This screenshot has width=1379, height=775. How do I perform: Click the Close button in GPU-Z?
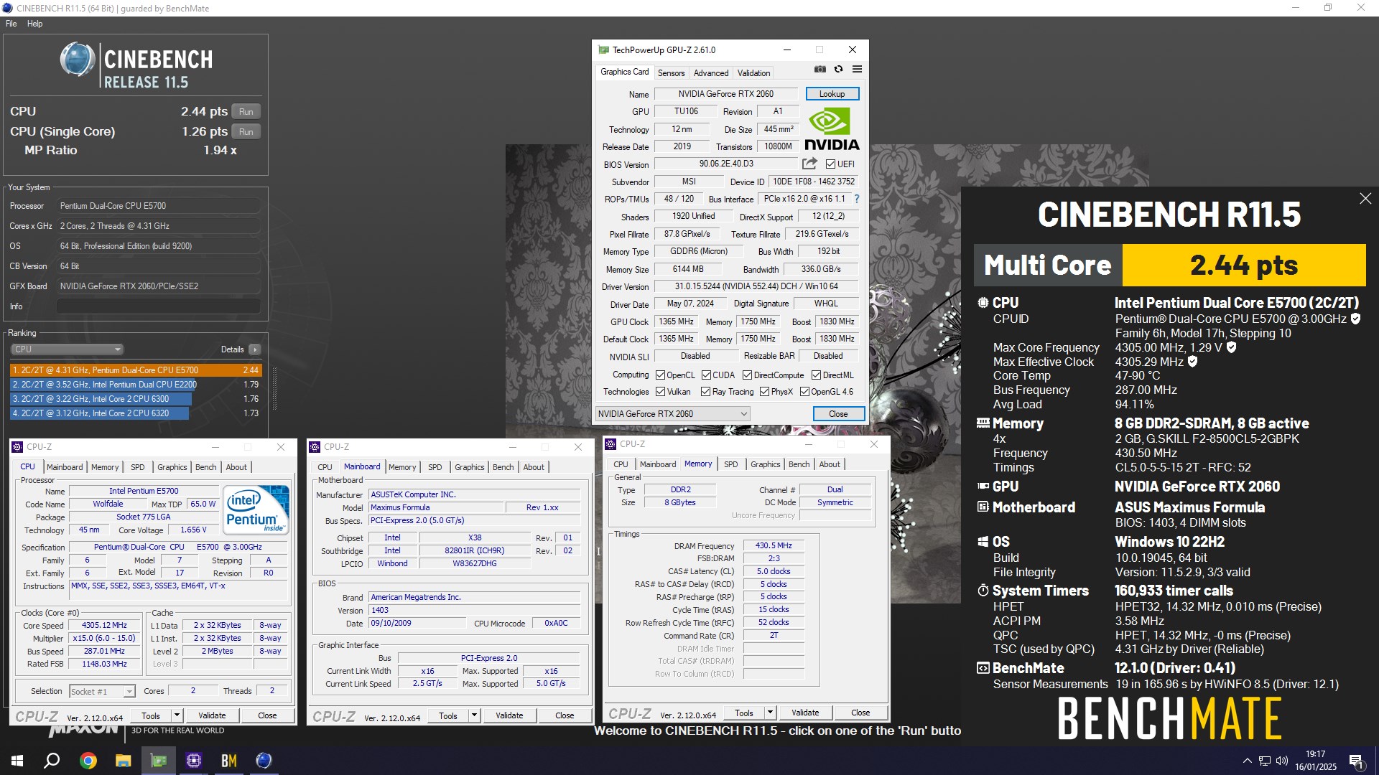[x=838, y=414]
